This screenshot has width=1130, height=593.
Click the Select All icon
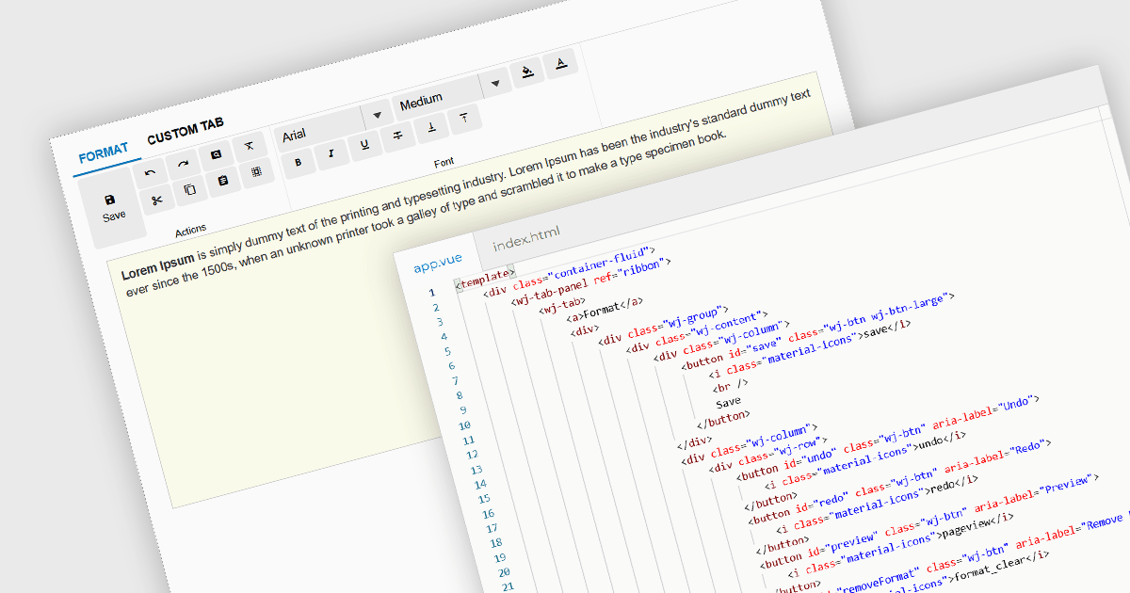256,172
